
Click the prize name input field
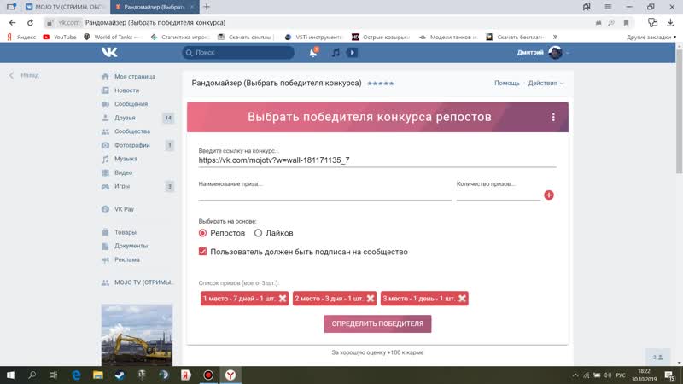[324, 193]
